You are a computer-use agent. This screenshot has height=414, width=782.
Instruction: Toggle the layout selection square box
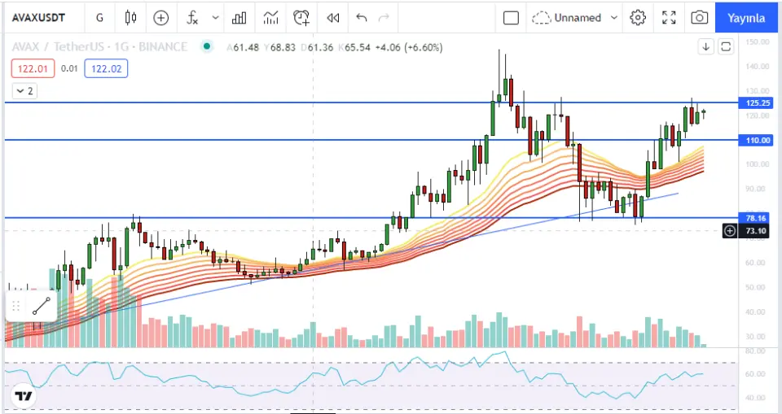511,17
